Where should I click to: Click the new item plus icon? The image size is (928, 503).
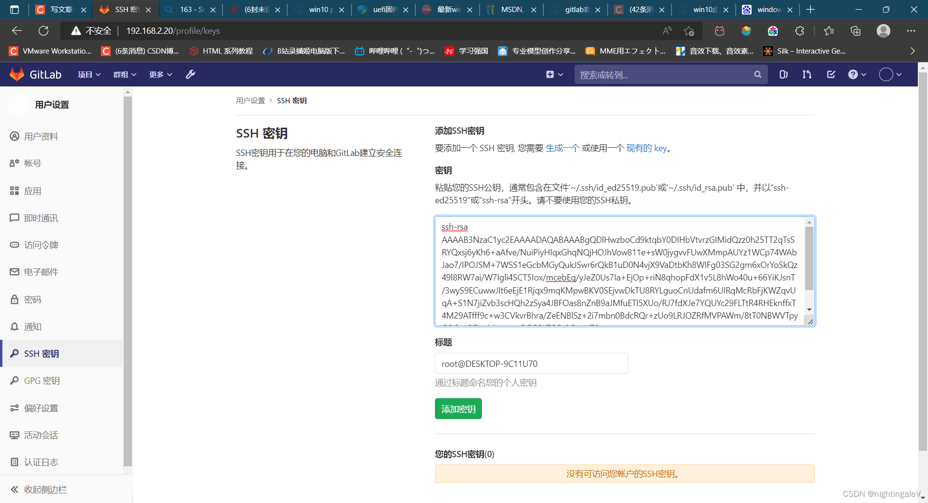(x=554, y=74)
